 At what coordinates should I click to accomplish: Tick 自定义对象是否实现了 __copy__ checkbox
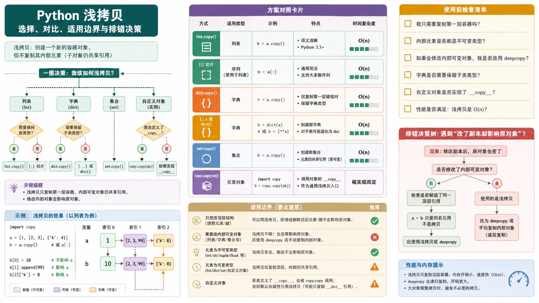click(408, 92)
